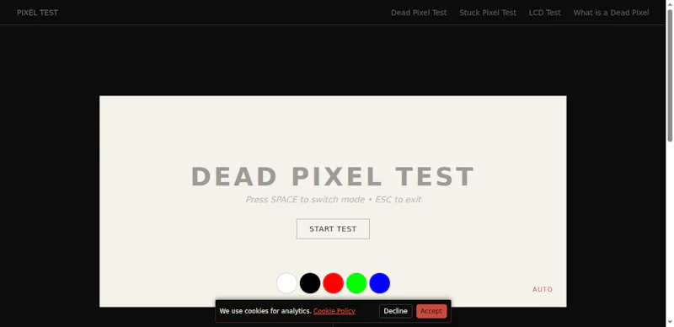Open the LCD Test page
This screenshot has width=674, height=327.
click(x=544, y=13)
